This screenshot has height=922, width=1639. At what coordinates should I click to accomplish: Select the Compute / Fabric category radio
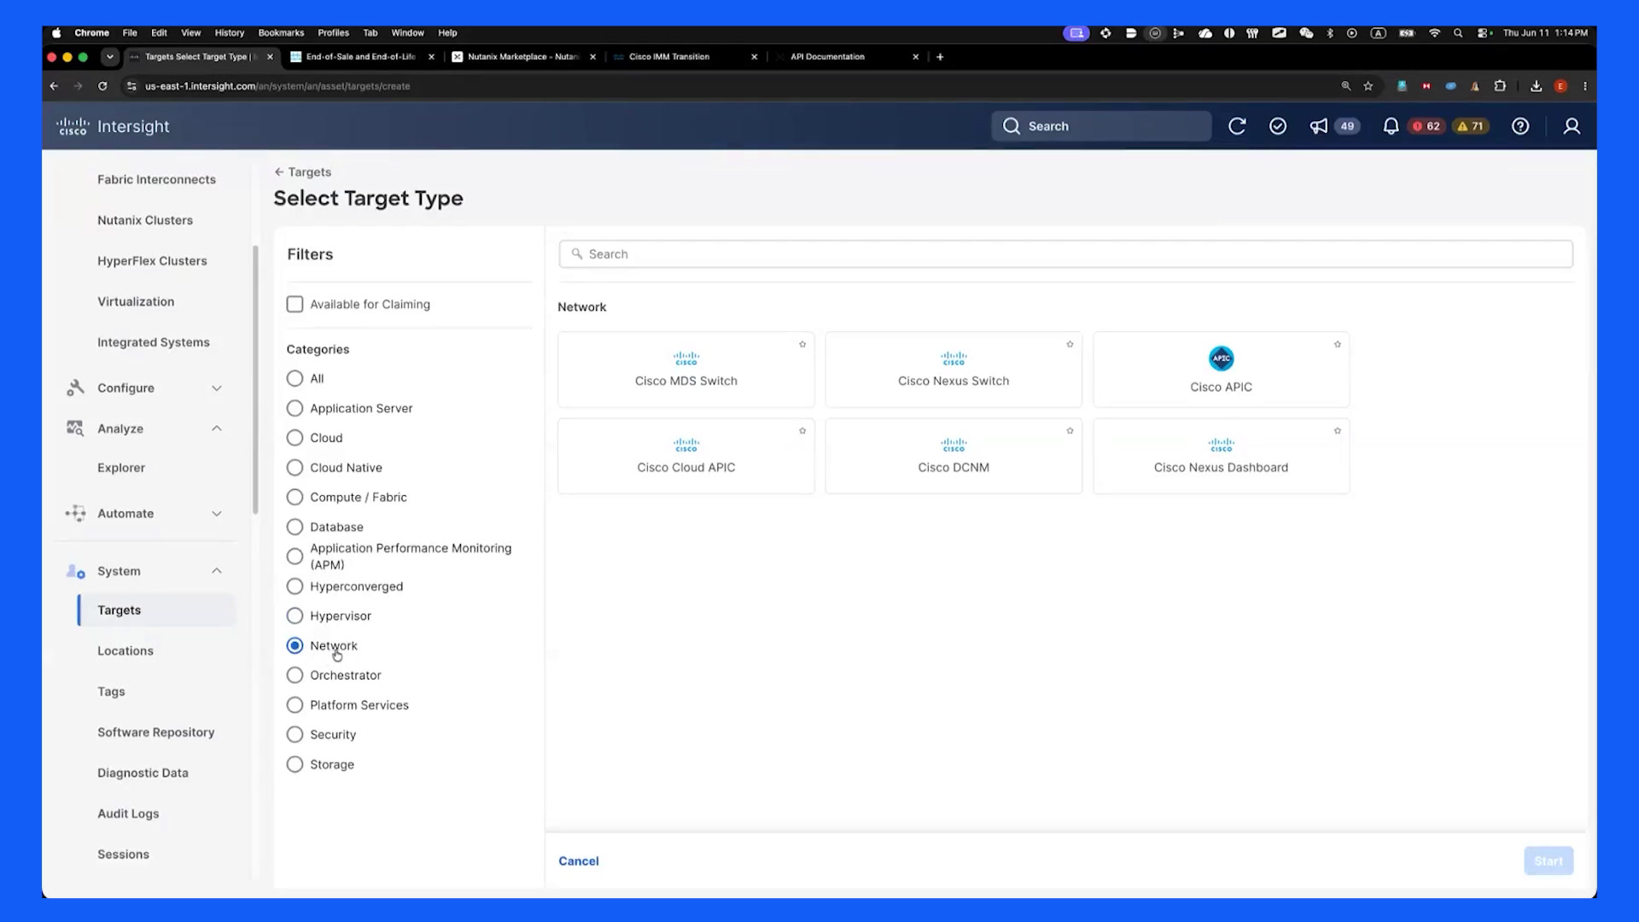click(x=295, y=497)
